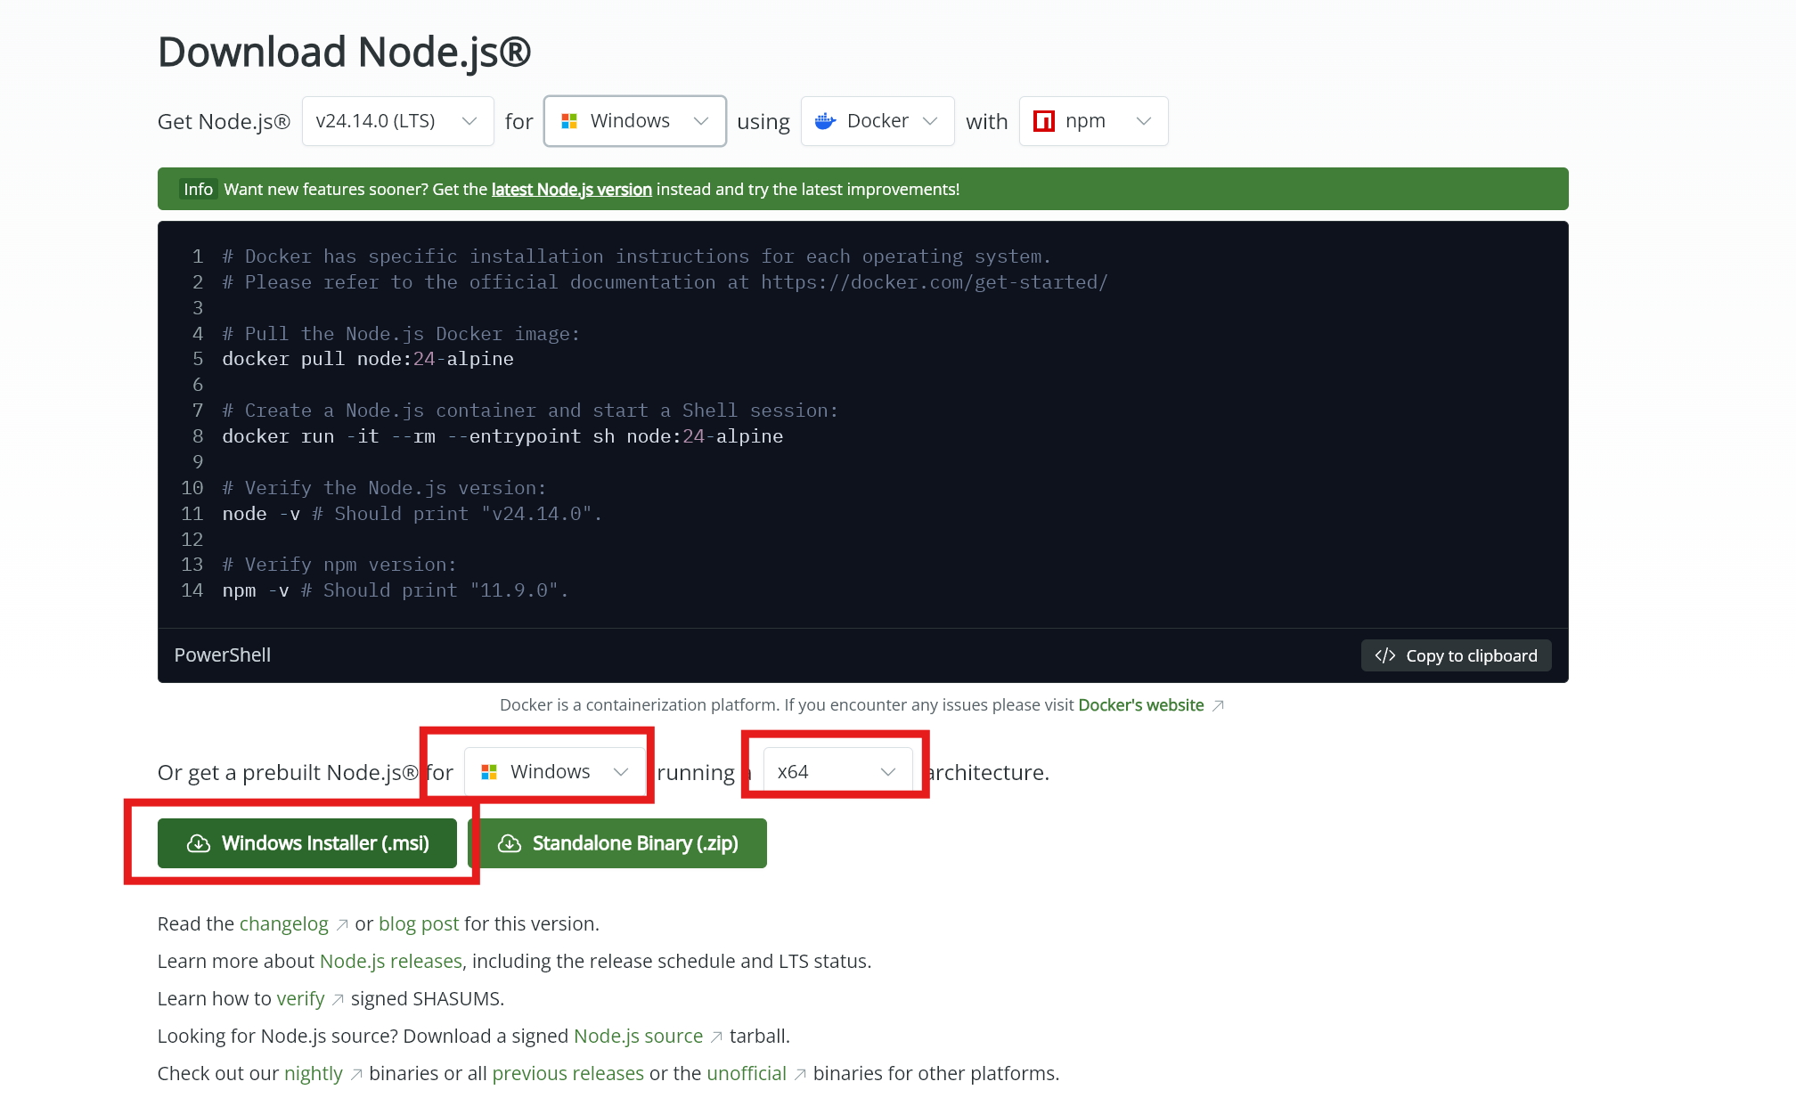Click external link arrow next to Docker's website
Image resolution: width=1796 pixels, height=1106 pixels.
(1218, 704)
